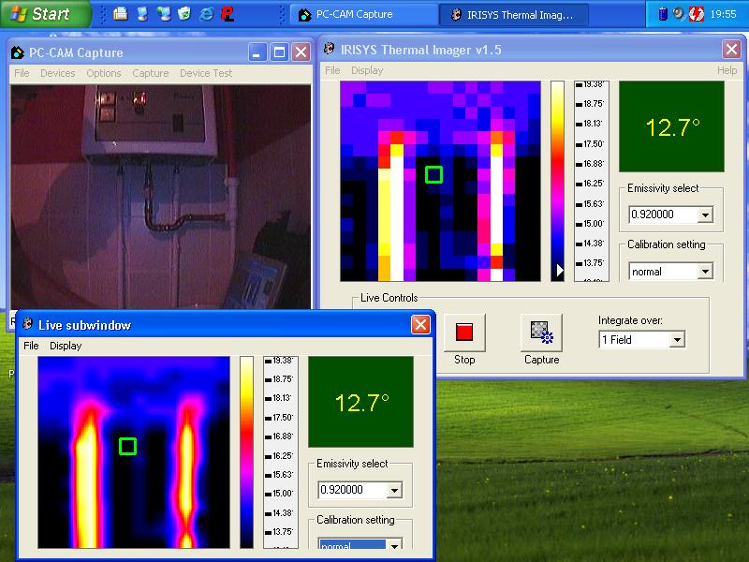Screen dimensions: 749x562
Task: Open the Integrate over dropdown
Action: tap(676, 340)
